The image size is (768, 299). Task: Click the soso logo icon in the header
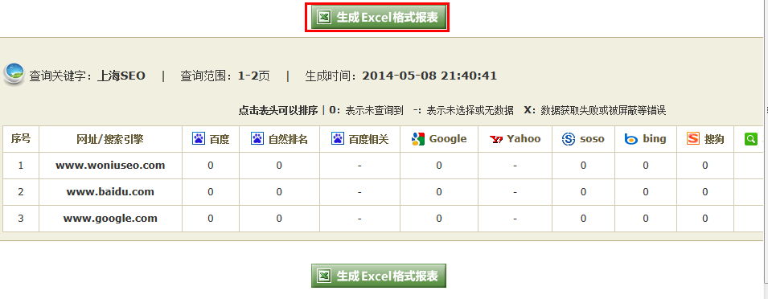pos(569,139)
